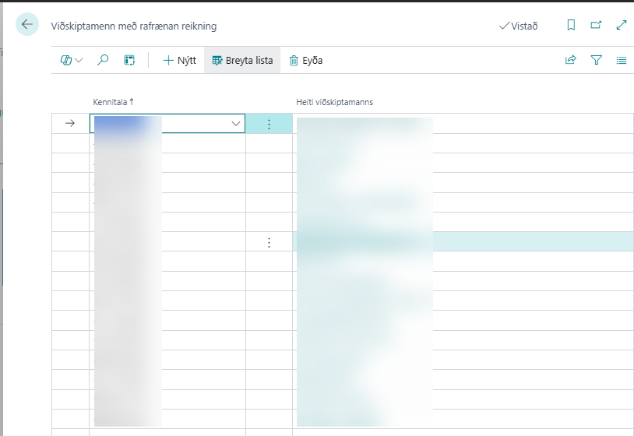Open the Copilot dropdown in toolbar
The width and height of the screenshot is (634, 436).
point(71,60)
